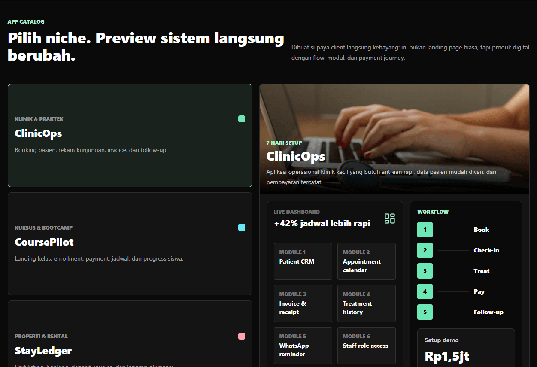Click the 'Follow-up' workflow label

488,312
